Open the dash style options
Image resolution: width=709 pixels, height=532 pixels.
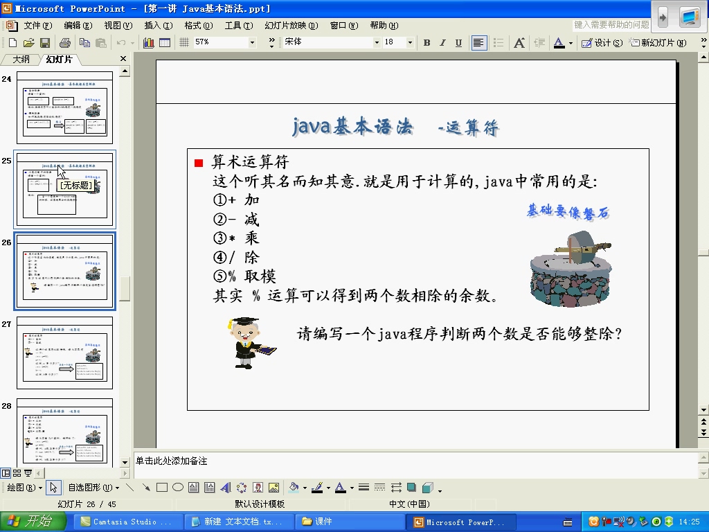380,487
